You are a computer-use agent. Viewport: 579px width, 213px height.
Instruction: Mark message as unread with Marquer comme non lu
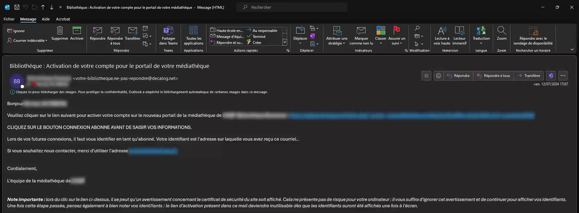361,31
